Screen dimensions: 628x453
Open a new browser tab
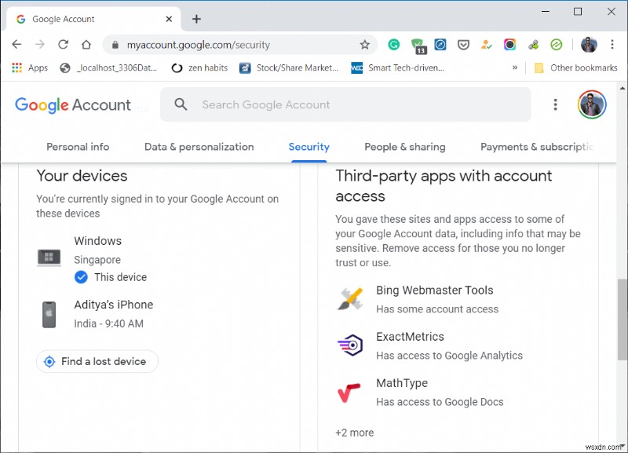click(x=196, y=19)
